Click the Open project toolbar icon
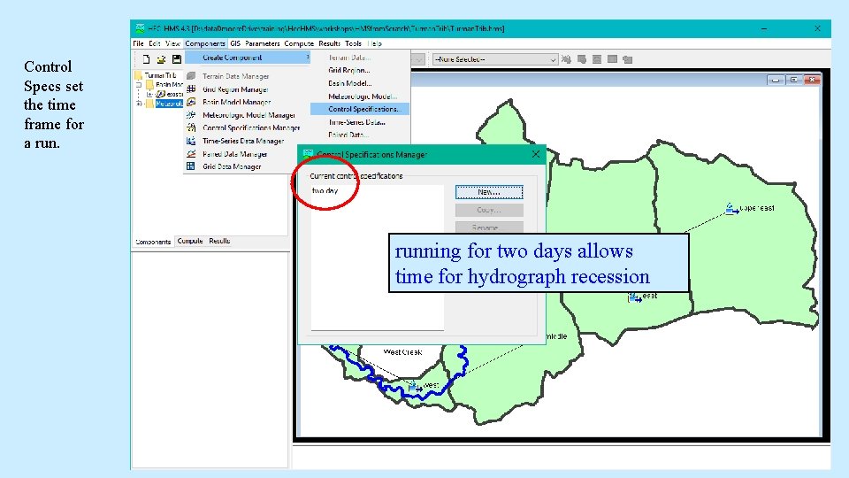The height and width of the screenshot is (478, 849). click(x=161, y=59)
